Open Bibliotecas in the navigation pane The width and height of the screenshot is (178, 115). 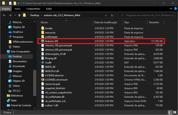17,96
